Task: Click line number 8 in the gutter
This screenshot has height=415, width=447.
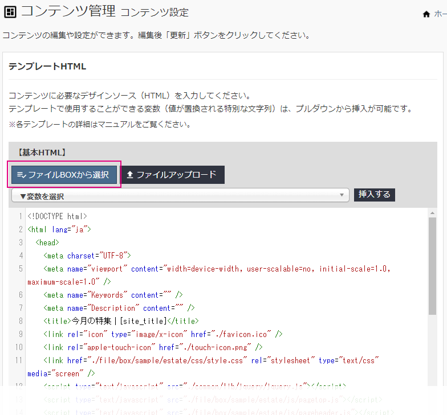Action: 21,321
